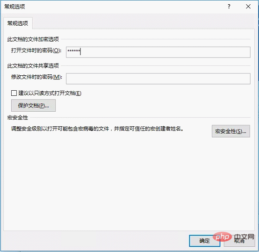This screenshot has width=259, height=252.
Task: Focus the 打开文件时的密码 input field
Action: pyautogui.click(x=158, y=52)
